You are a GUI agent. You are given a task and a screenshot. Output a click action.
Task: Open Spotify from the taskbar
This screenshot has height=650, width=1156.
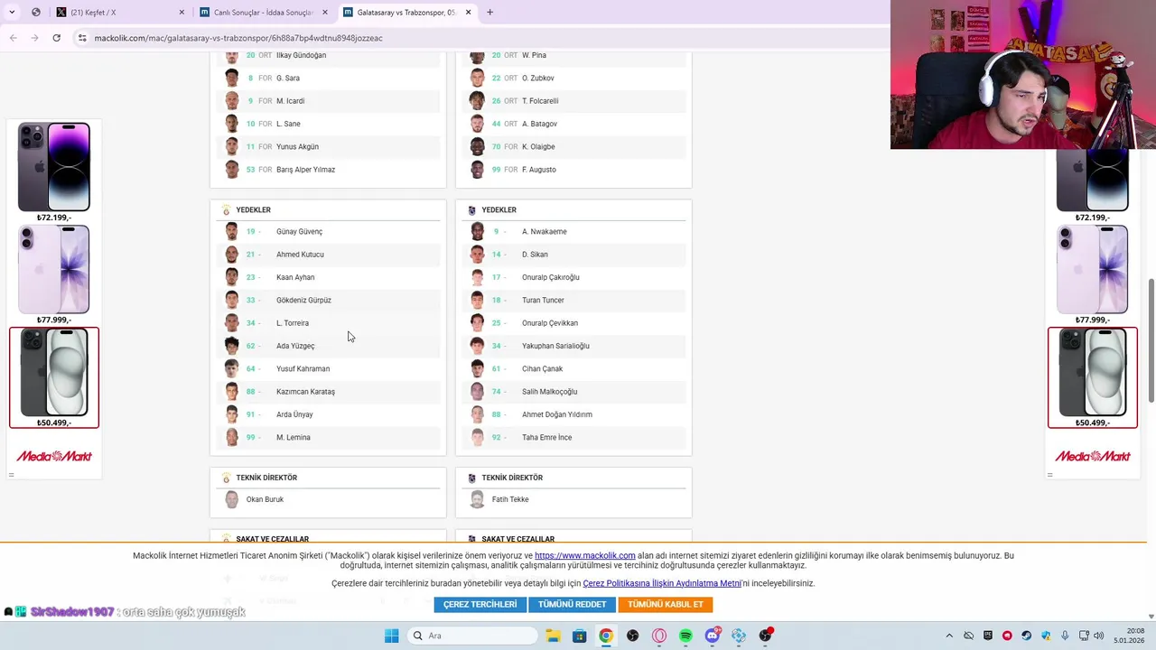(x=685, y=636)
